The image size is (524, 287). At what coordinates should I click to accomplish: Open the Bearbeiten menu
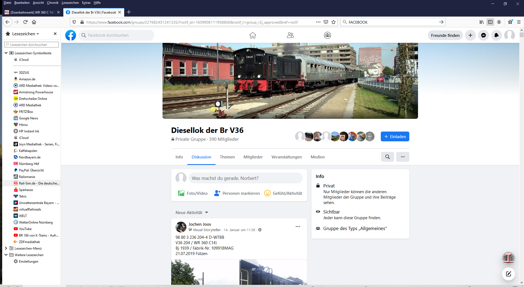(x=22, y=3)
